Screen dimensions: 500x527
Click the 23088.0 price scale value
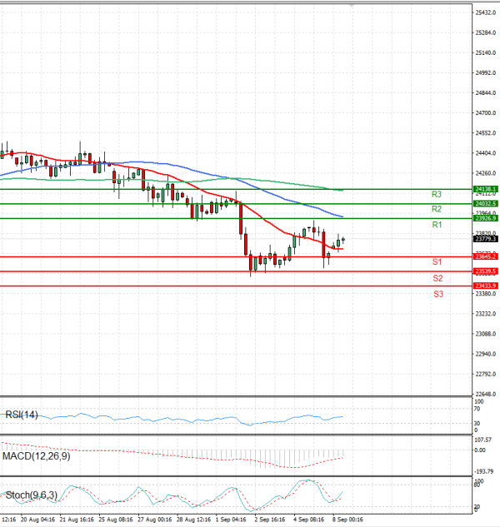(x=486, y=334)
